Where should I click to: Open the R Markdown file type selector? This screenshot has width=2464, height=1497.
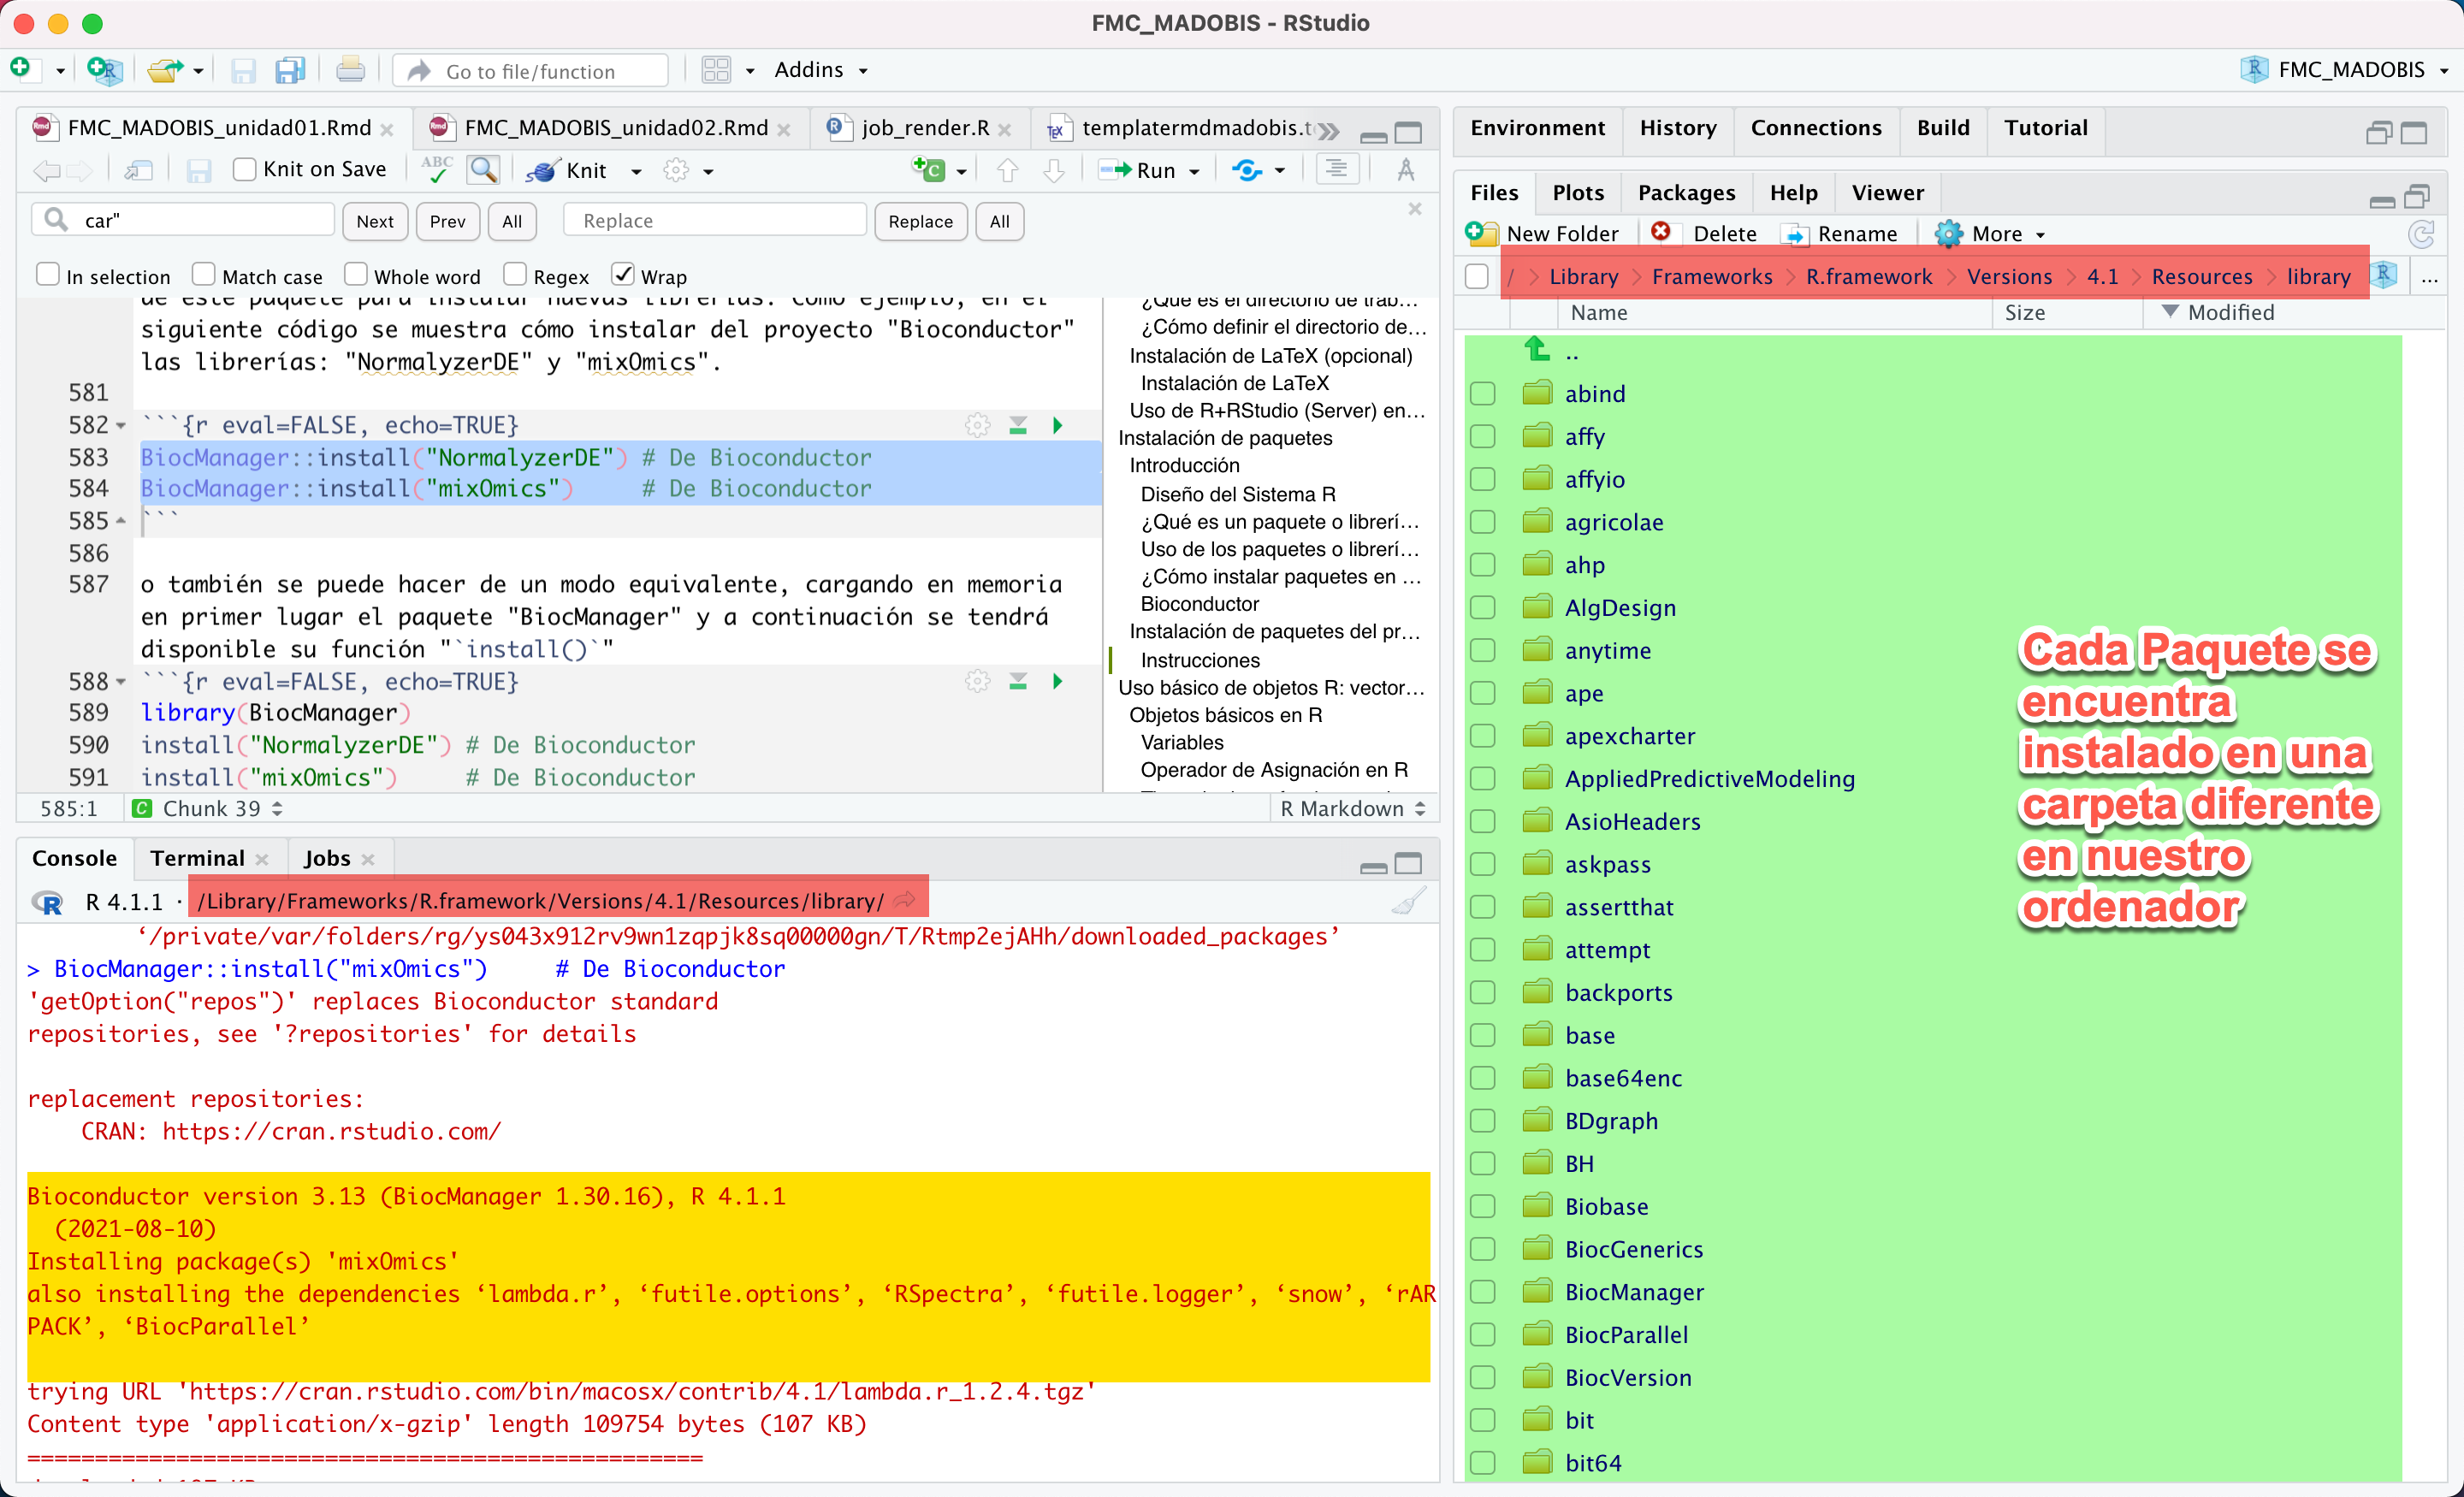[1353, 808]
